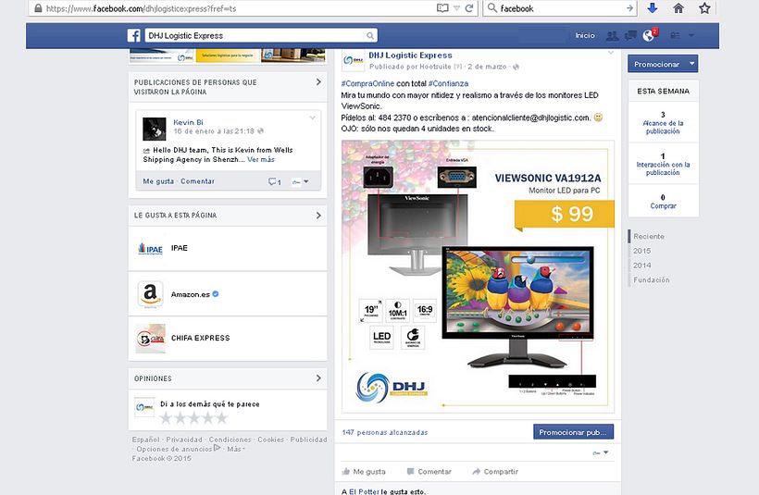Click Me gusta on Kevin Bi post
This screenshot has width=759, height=495.
[158, 181]
